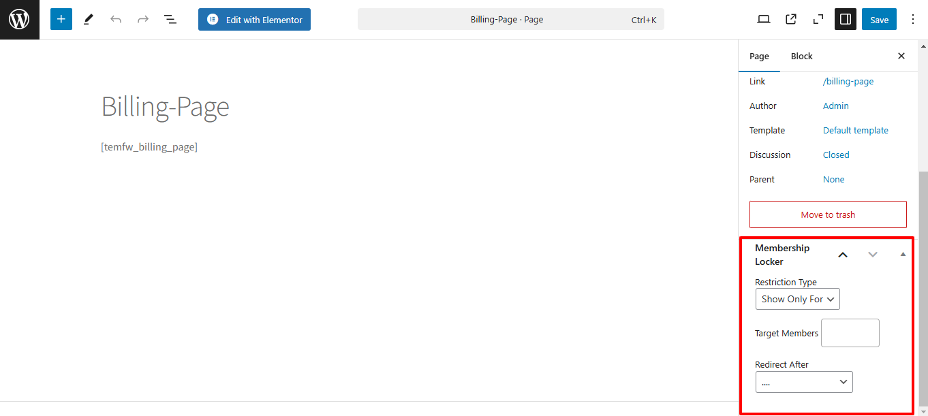The width and height of the screenshot is (928, 416).
Task: Toggle the Settings sidebar panel
Action: [x=846, y=20]
